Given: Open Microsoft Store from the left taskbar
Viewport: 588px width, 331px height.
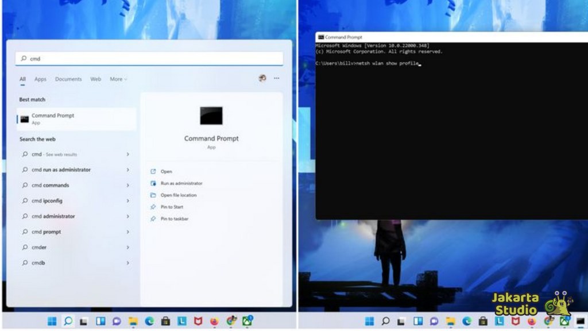Looking at the screenshot, I should [165, 321].
